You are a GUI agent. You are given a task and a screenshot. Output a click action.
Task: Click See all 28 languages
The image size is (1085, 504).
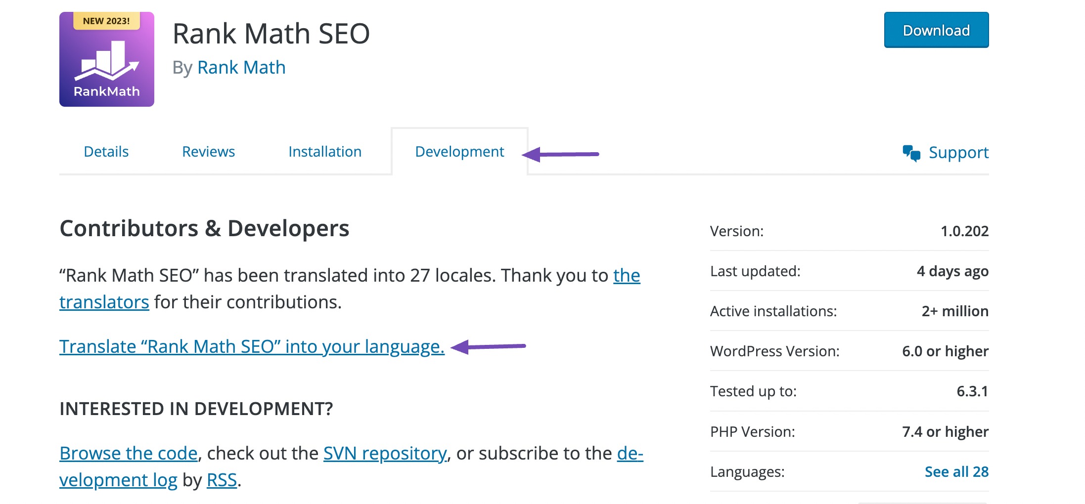click(956, 472)
